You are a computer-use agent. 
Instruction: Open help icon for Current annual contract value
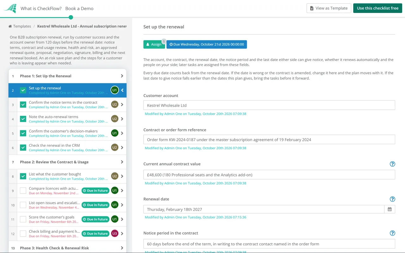click(x=392, y=164)
